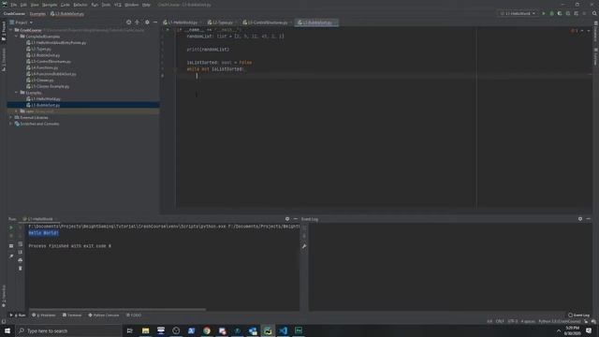Start debugging with the green bug icon
599x337 pixels.
551,13
